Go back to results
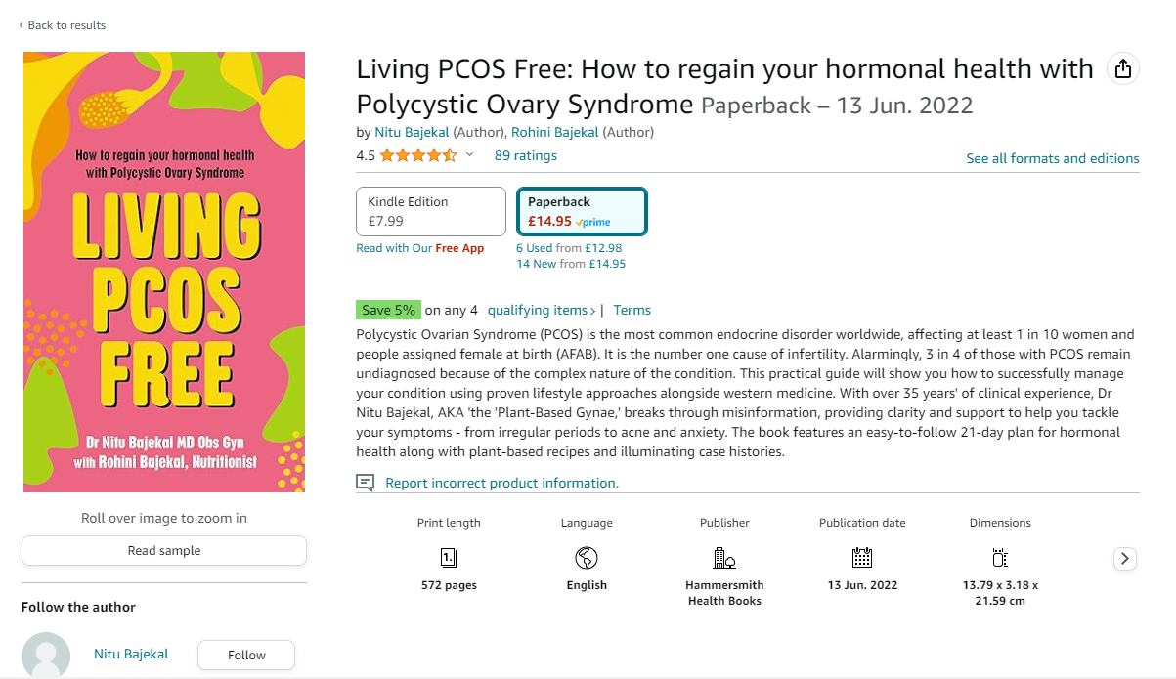This screenshot has height=679, width=1176. coord(63,25)
